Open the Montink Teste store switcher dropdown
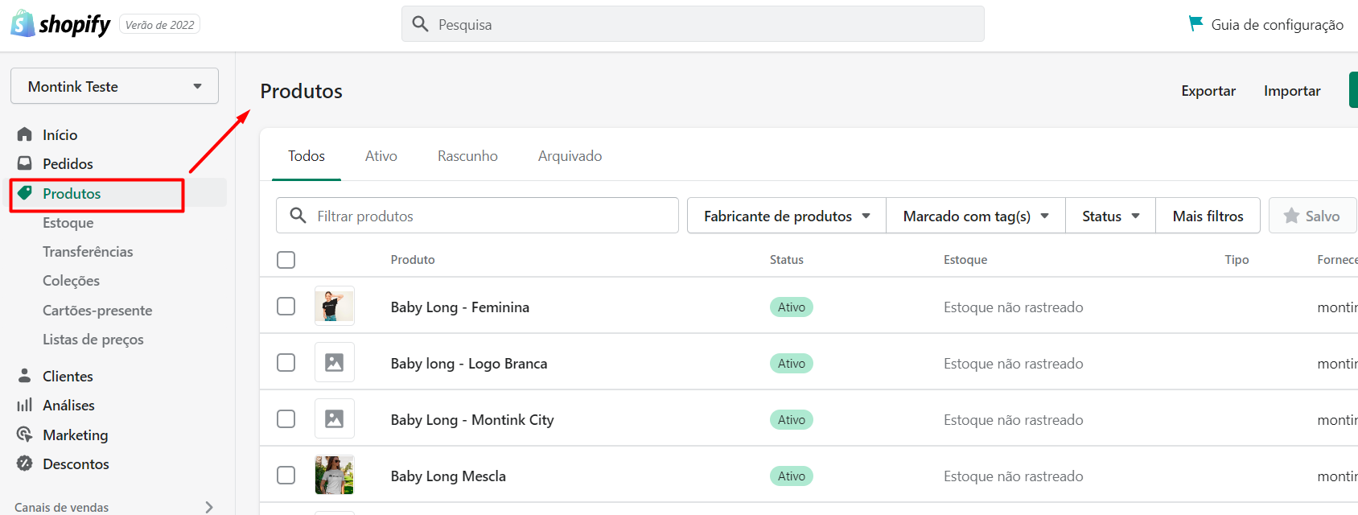 pyautogui.click(x=114, y=86)
